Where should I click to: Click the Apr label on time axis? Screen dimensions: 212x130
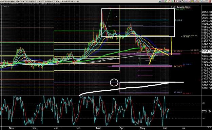[121, 128]
